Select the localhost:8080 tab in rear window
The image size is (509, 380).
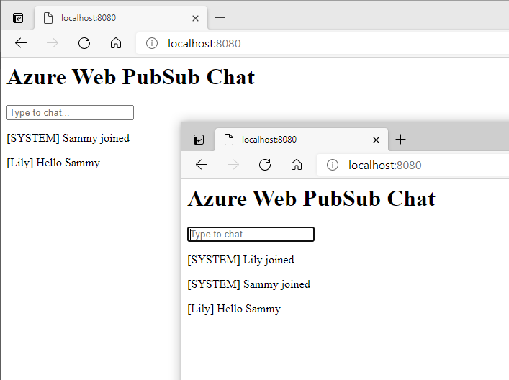[121, 18]
